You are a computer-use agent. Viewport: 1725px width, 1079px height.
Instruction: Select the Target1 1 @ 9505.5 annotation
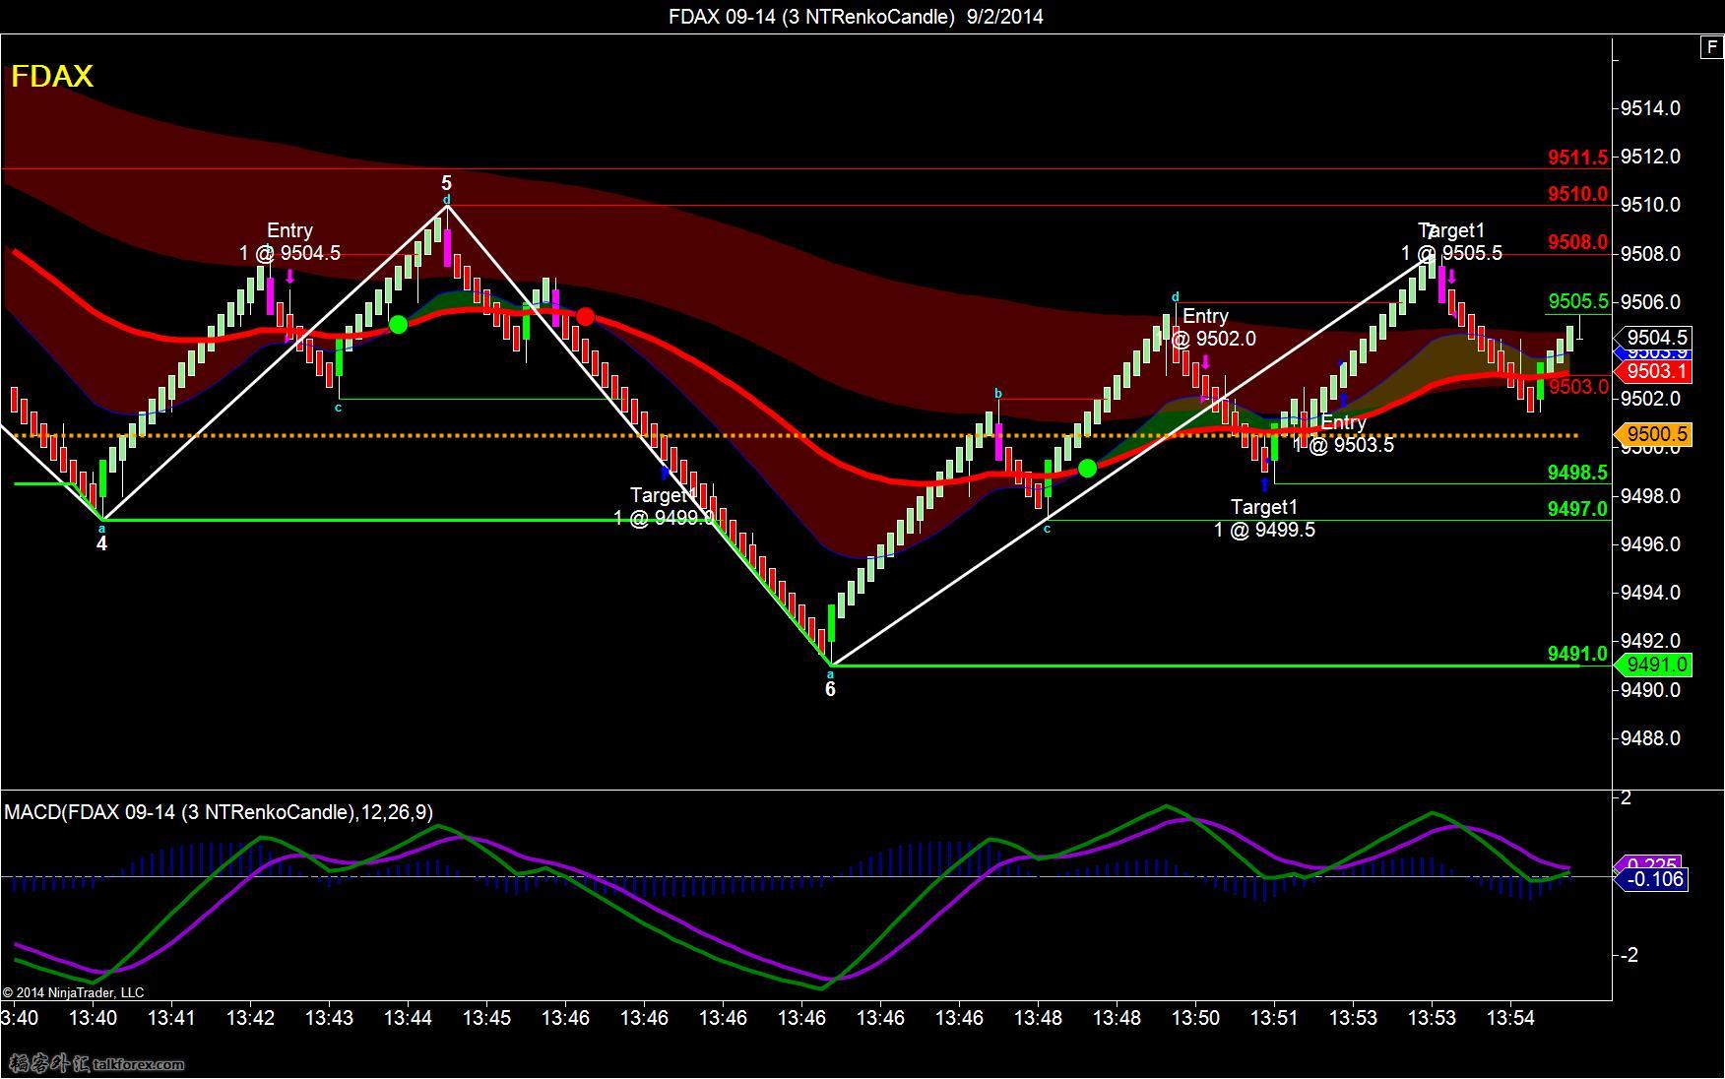[x=1451, y=241]
